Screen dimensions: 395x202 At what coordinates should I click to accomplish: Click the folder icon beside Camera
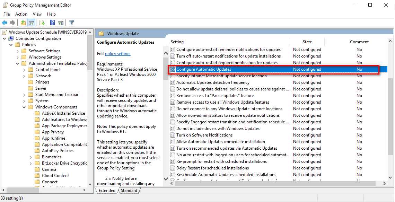[37, 169]
